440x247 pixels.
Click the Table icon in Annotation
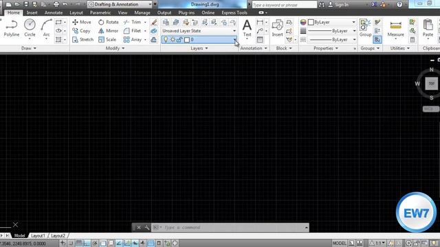click(x=260, y=40)
